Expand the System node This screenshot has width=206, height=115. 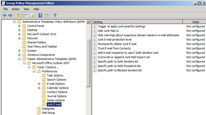point(19,51)
